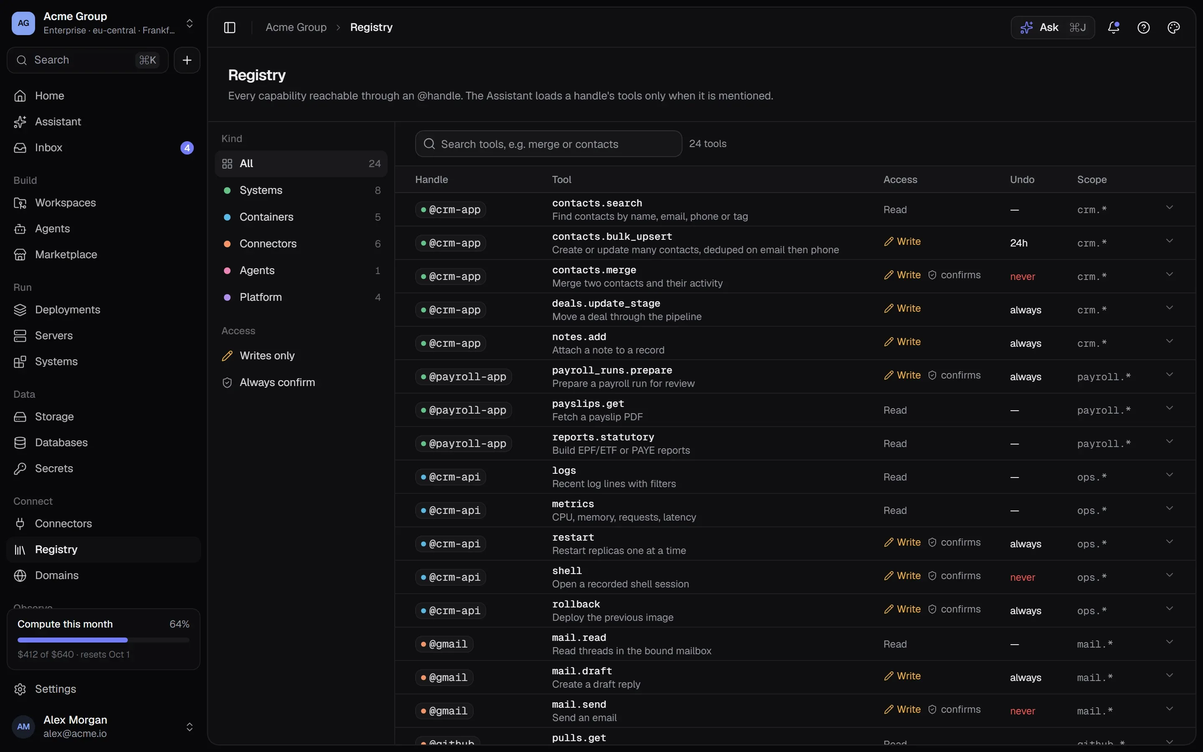Click the Acme Group AG avatar

coord(23,23)
